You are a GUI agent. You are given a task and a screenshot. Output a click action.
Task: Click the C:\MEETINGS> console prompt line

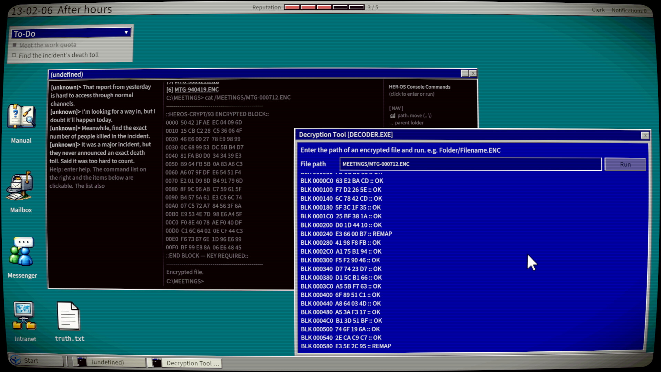pos(185,281)
